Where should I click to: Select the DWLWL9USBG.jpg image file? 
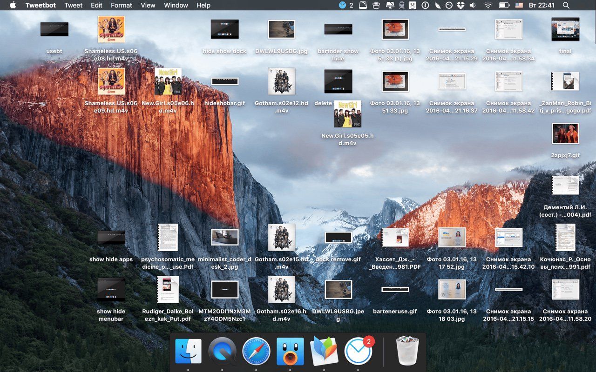(282, 29)
